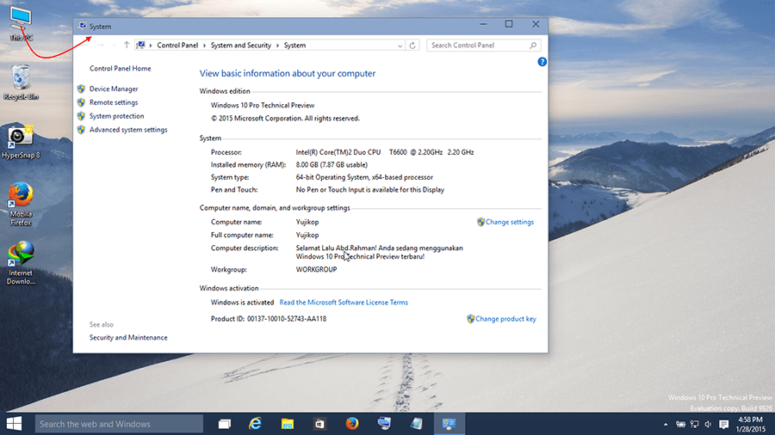Click Change product key link
775x435 pixels.
point(505,319)
